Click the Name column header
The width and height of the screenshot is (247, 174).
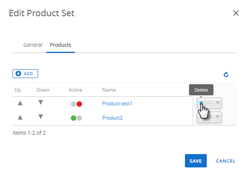(x=109, y=90)
